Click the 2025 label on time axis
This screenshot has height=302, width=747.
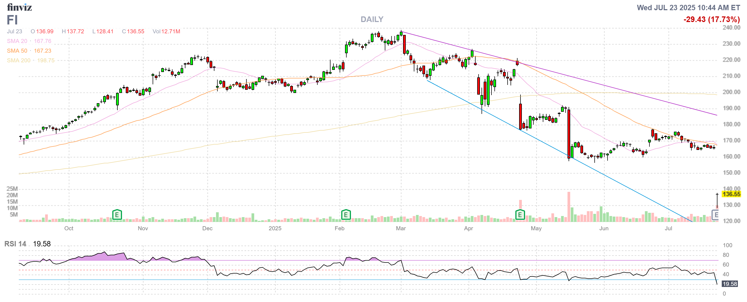click(275, 228)
